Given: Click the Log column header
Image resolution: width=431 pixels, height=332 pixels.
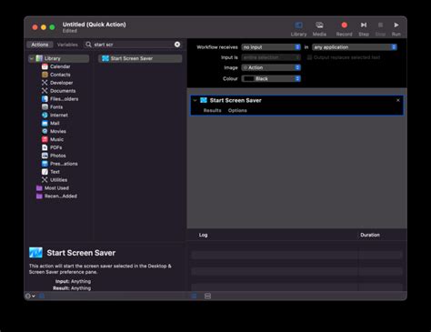Looking at the screenshot, I should coord(203,235).
